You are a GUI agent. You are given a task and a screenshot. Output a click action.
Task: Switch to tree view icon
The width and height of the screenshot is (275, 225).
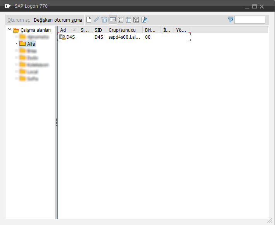[x=136, y=20]
